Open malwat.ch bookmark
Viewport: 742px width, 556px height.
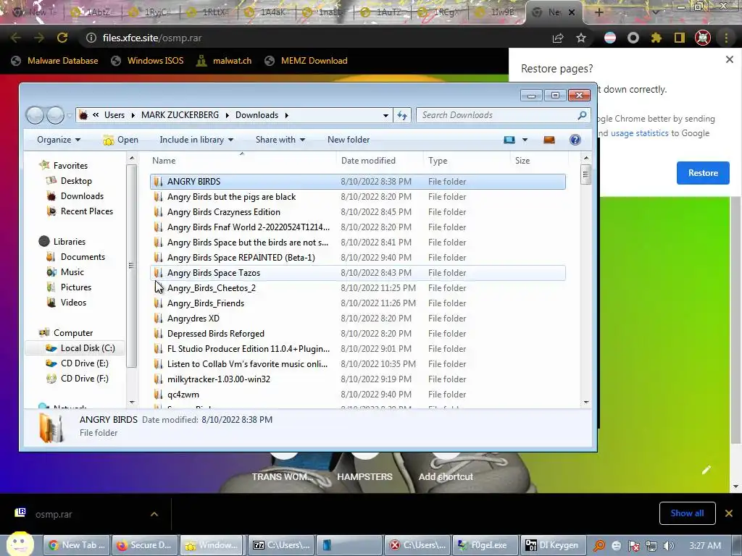point(225,61)
